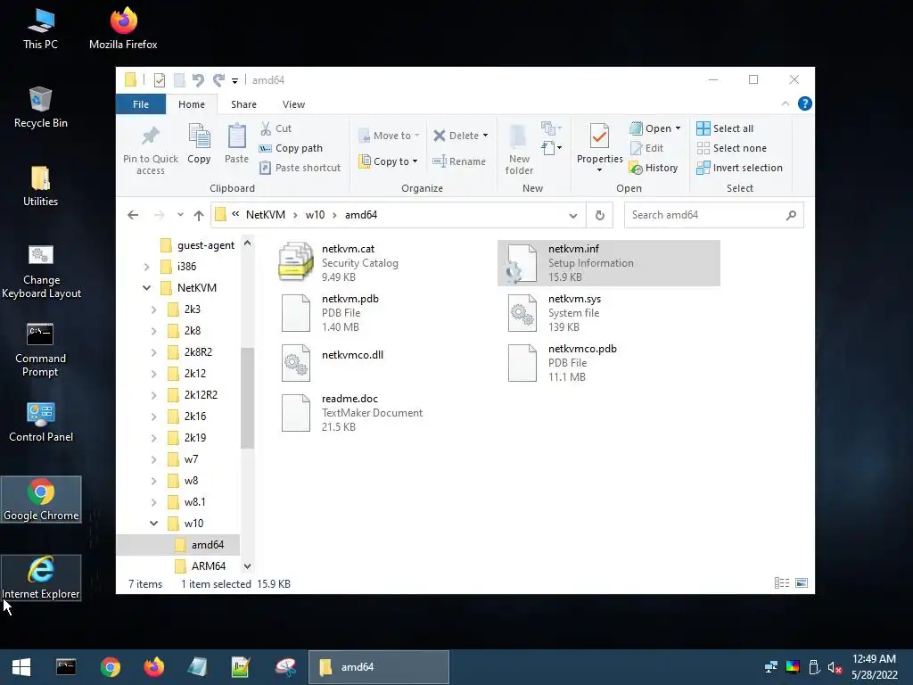This screenshot has height=685, width=913.
Task: Open the Delete dropdown arrow
Action: [x=485, y=136]
